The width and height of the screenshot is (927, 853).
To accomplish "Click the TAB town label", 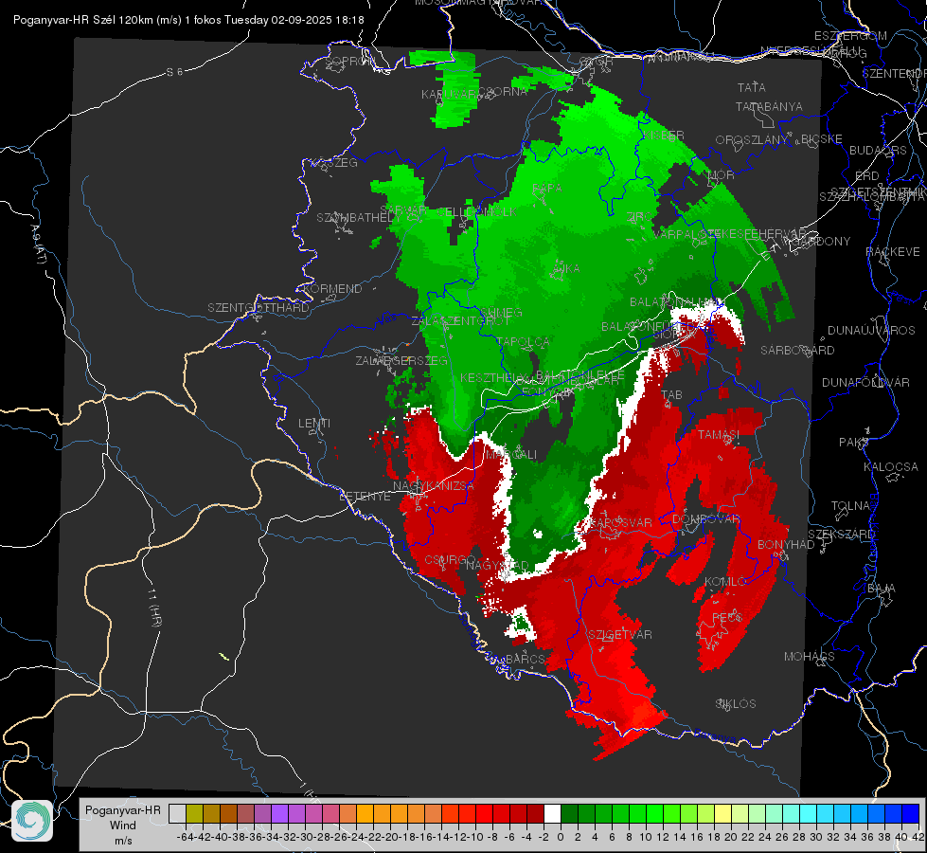I will (x=671, y=394).
